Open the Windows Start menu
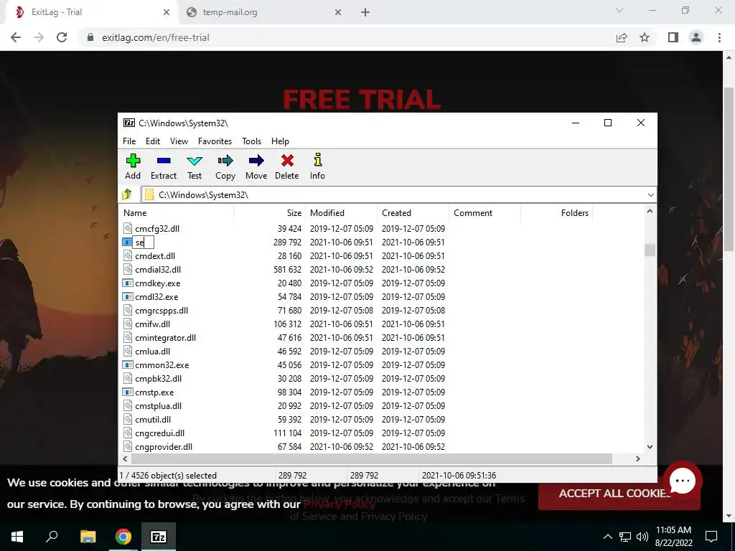Viewport: 735px width, 551px height. (17, 537)
